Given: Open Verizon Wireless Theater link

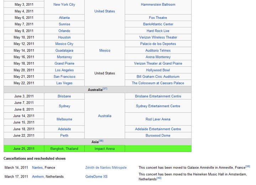Looking at the screenshot, I should pyautogui.click(x=158, y=37).
